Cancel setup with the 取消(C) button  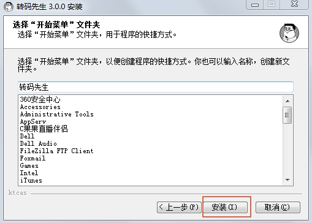click(x=278, y=207)
